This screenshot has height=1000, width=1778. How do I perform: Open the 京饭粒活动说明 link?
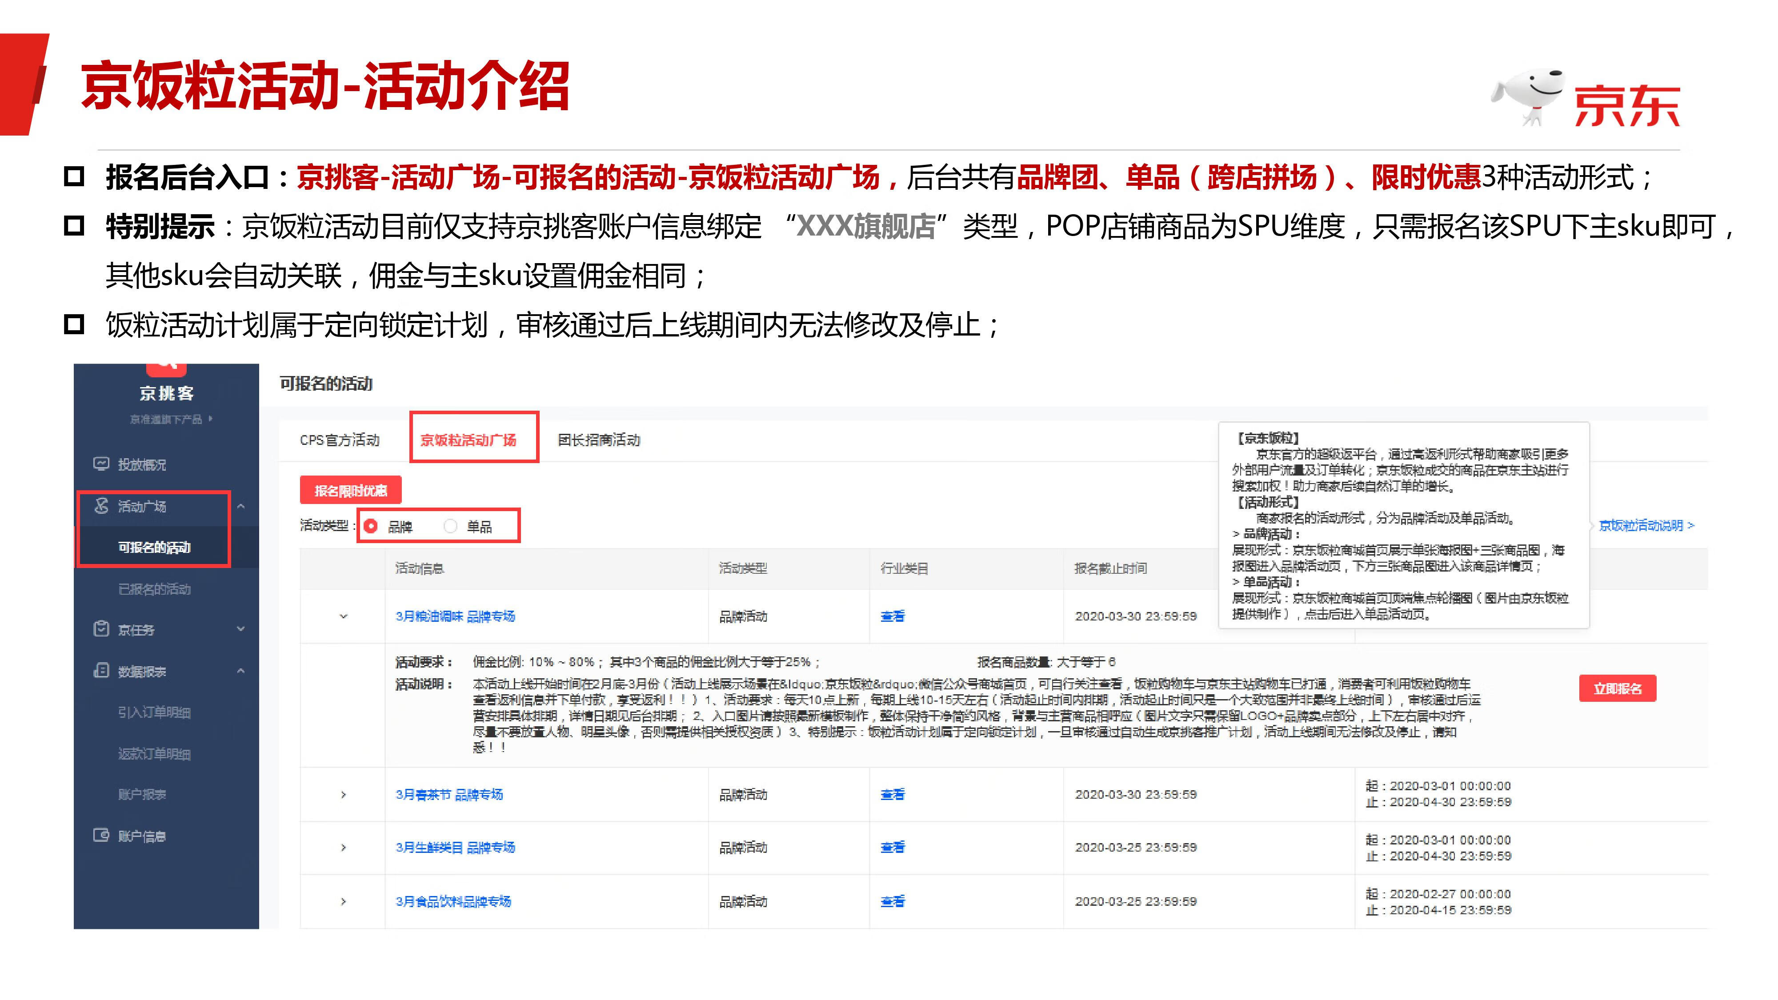(x=1646, y=525)
